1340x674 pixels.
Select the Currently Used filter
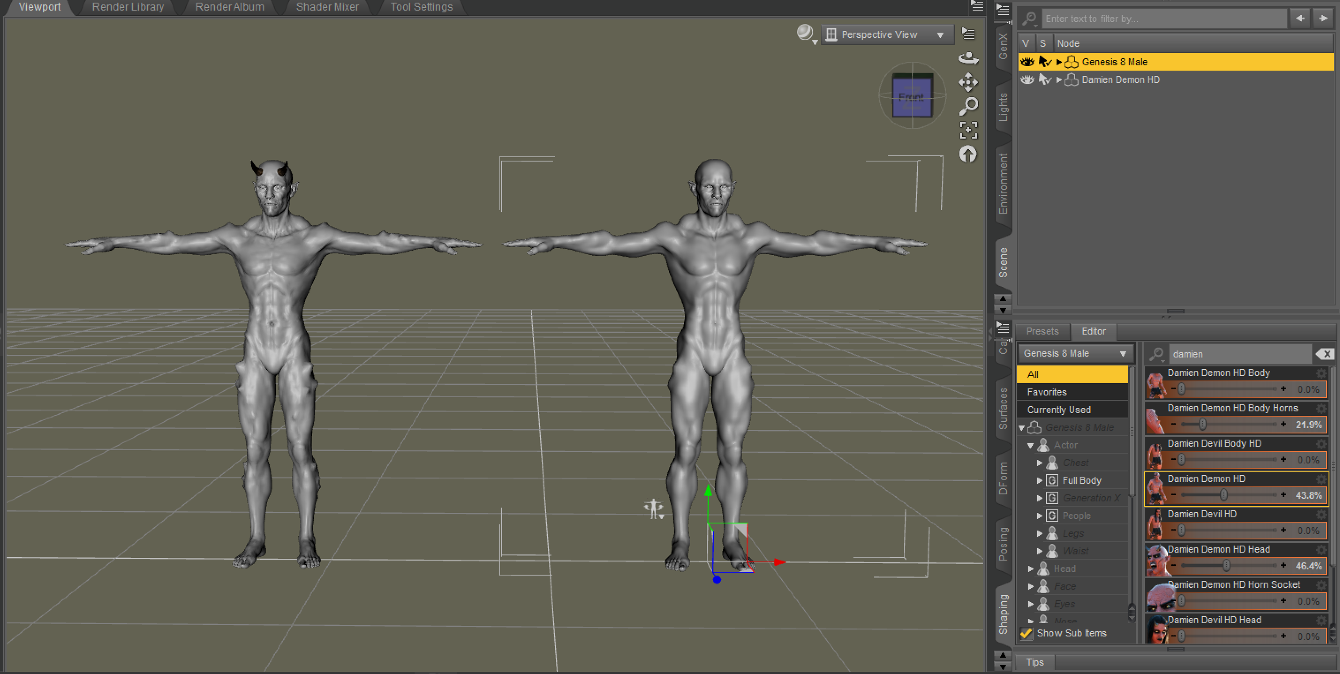click(1059, 410)
